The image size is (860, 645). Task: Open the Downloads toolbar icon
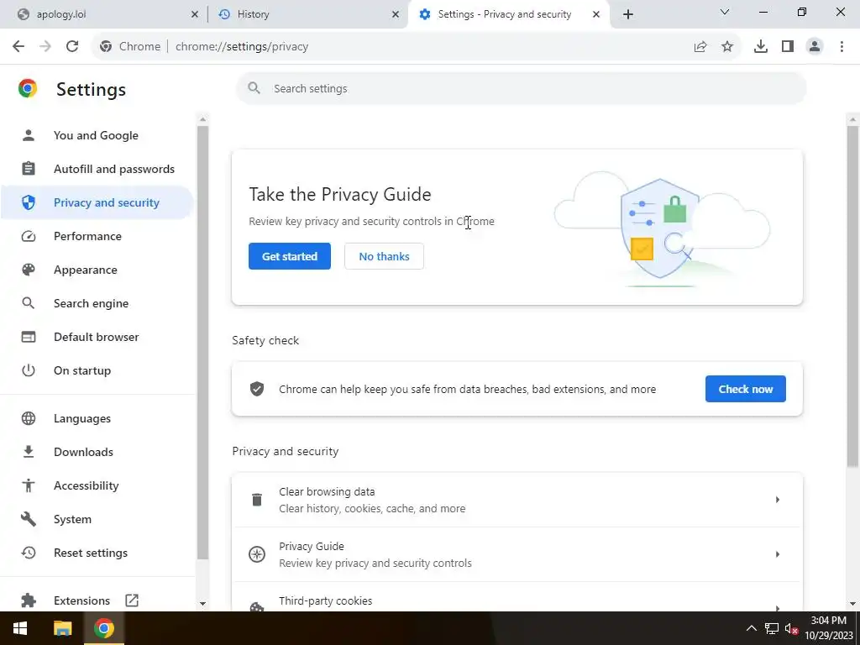pyautogui.click(x=761, y=47)
